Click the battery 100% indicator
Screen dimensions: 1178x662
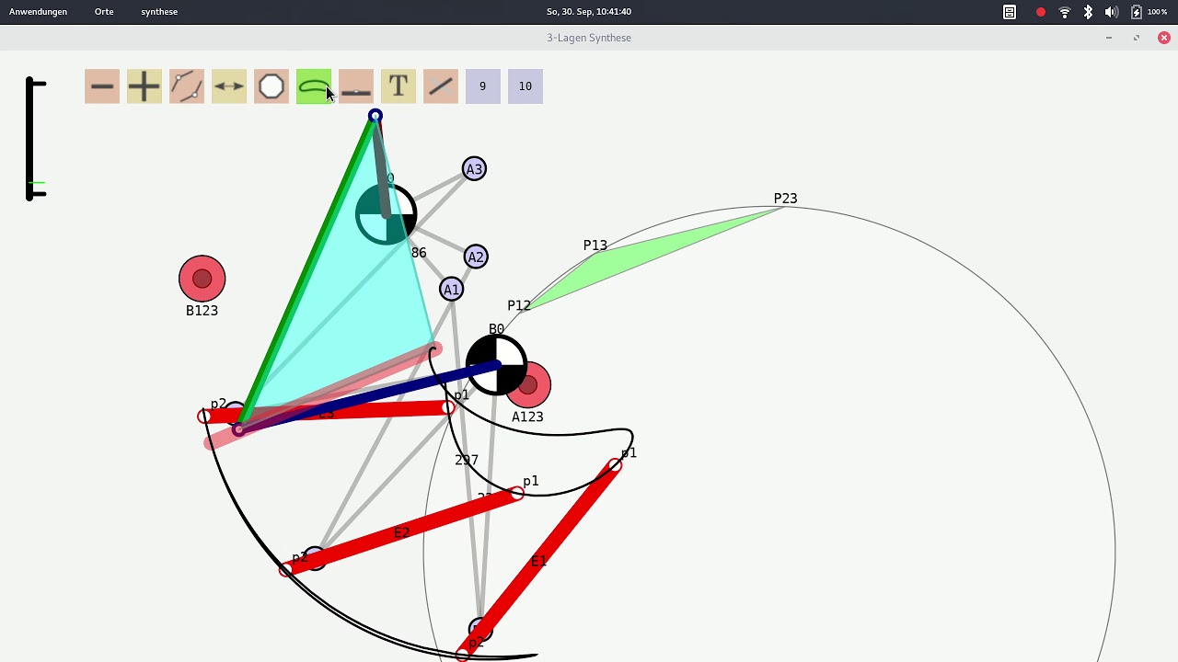coord(1149,12)
